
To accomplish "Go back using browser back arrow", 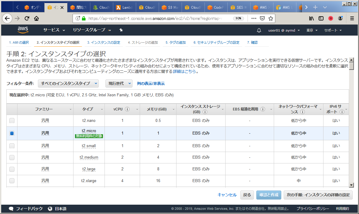I will coord(7,19).
